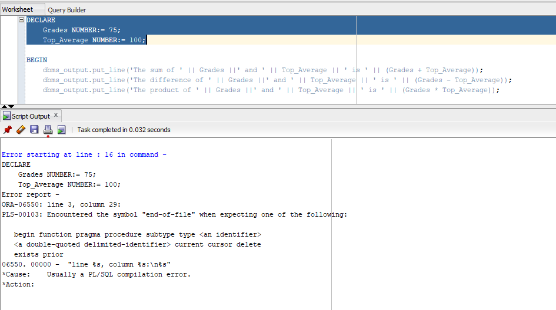Viewport: 556px width, 310px height.
Task: Select the Script Output tab
Action: 31,116
